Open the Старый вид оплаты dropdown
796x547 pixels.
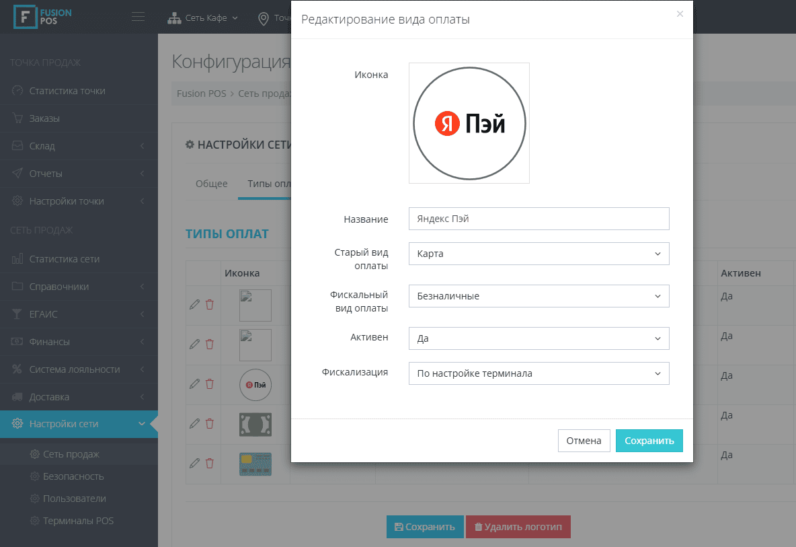(539, 254)
